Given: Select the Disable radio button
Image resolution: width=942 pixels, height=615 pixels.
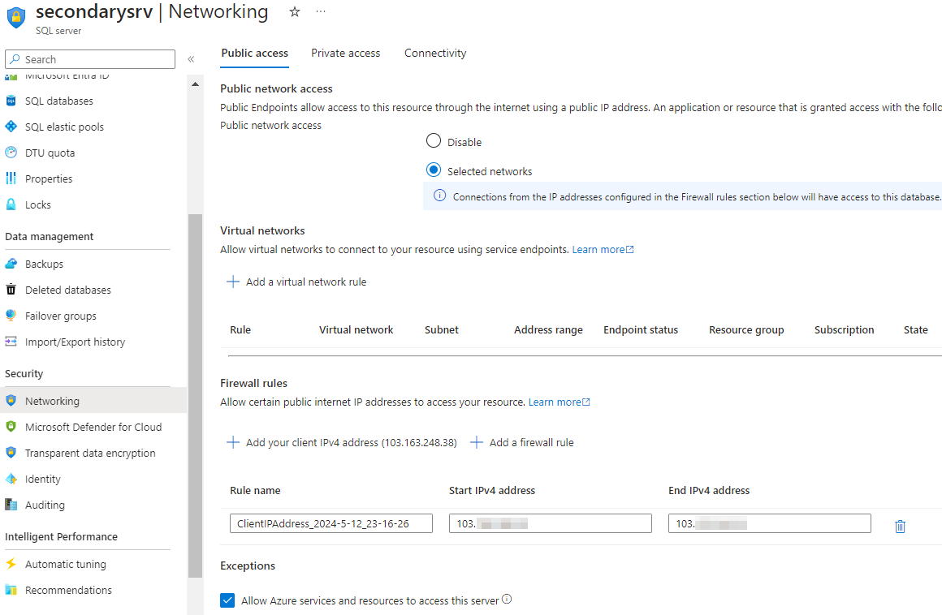Looking at the screenshot, I should pyautogui.click(x=433, y=141).
